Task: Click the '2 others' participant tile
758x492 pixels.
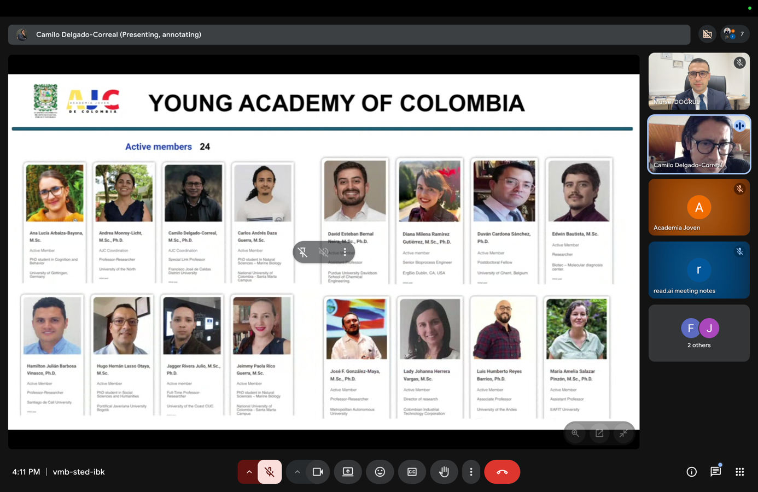Action: [x=698, y=333]
